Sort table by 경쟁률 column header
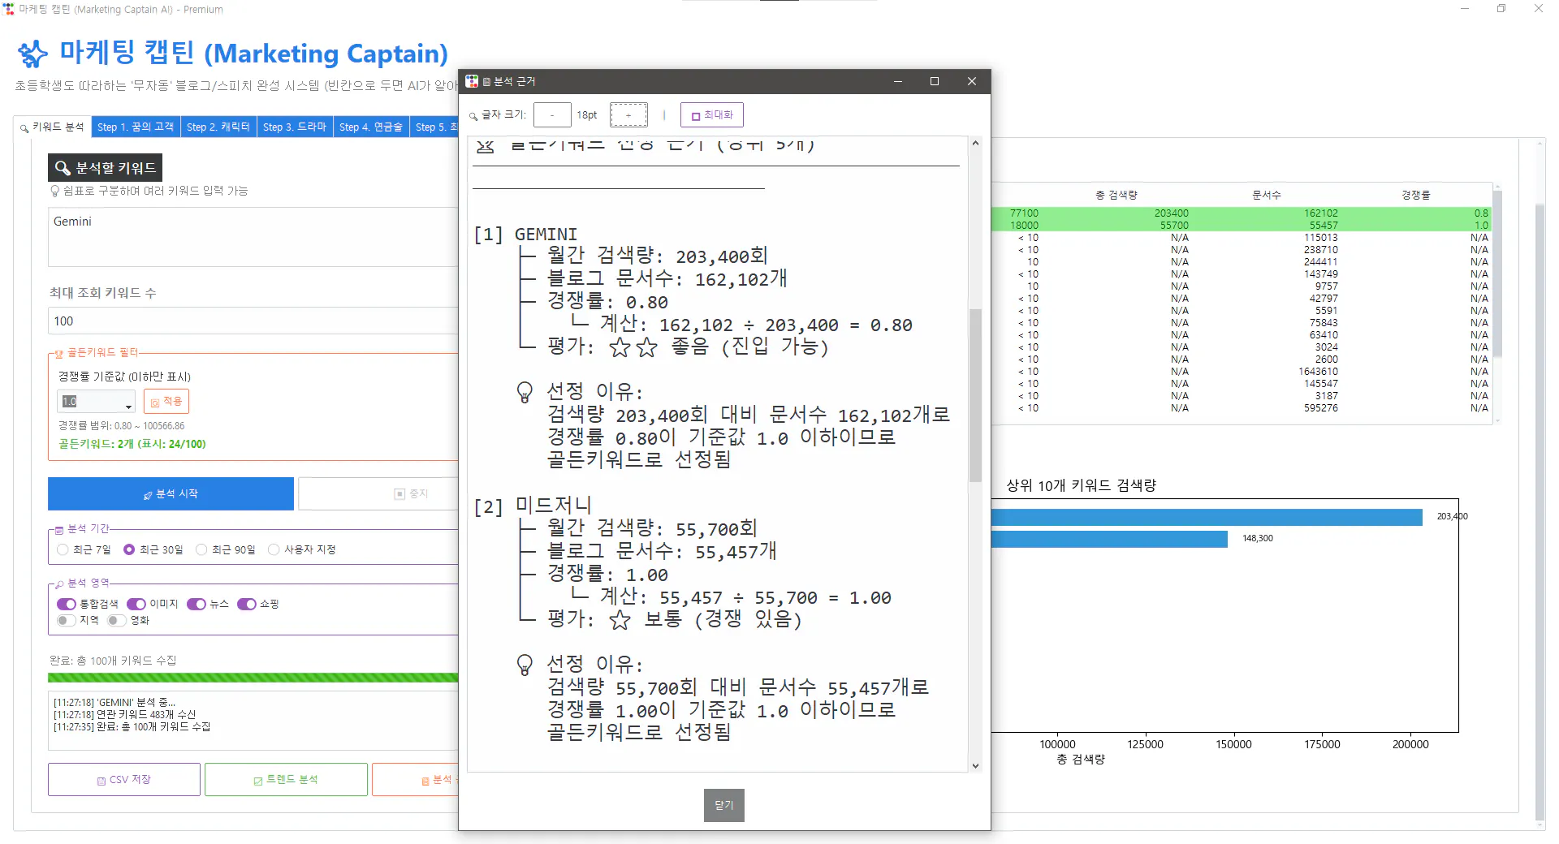Image resolution: width=1559 pixels, height=844 pixels. (x=1415, y=196)
